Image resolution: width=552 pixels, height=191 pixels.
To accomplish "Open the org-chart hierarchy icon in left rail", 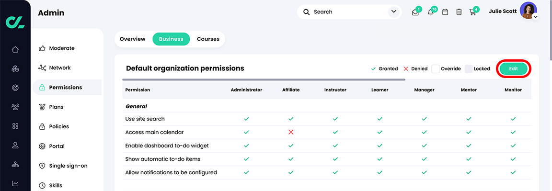I will pyautogui.click(x=15, y=164).
